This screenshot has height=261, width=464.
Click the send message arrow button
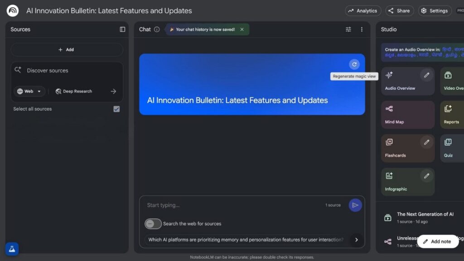(x=355, y=205)
